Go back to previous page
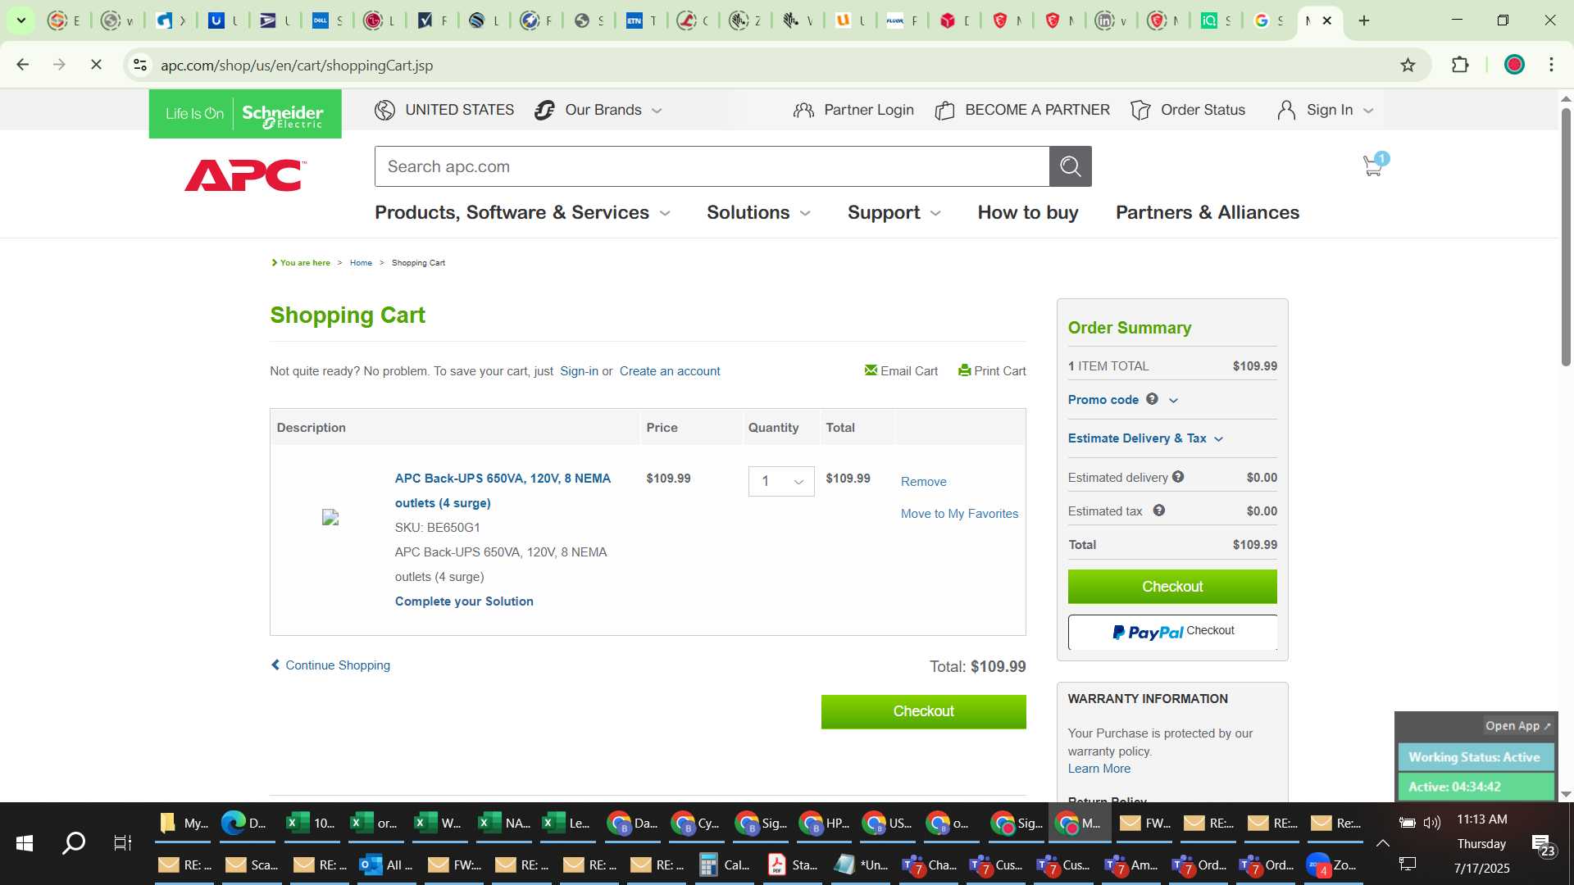 click(23, 65)
